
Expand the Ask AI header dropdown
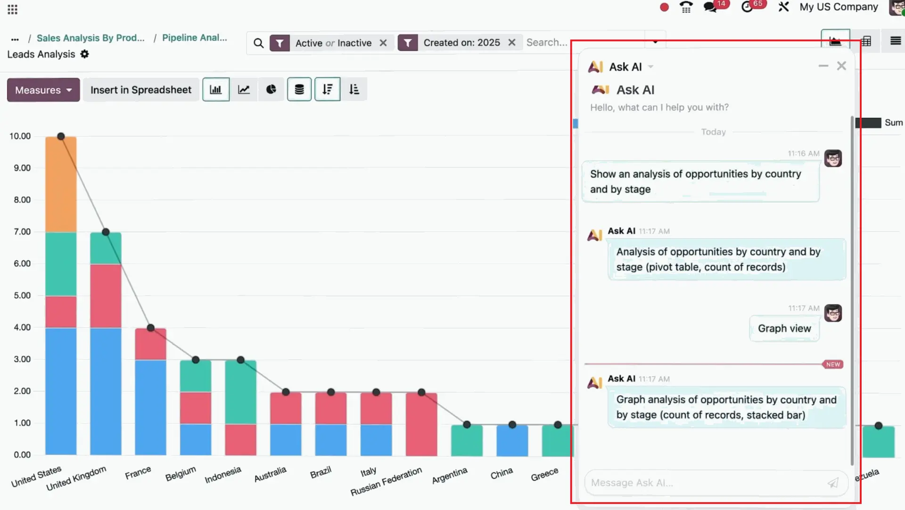coord(651,66)
